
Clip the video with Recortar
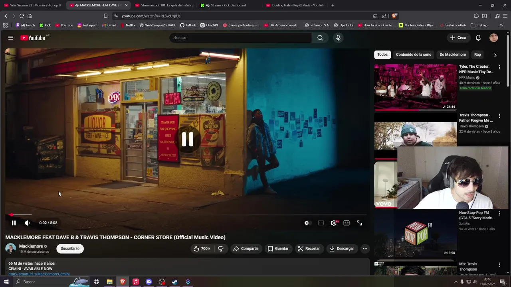[309, 248]
